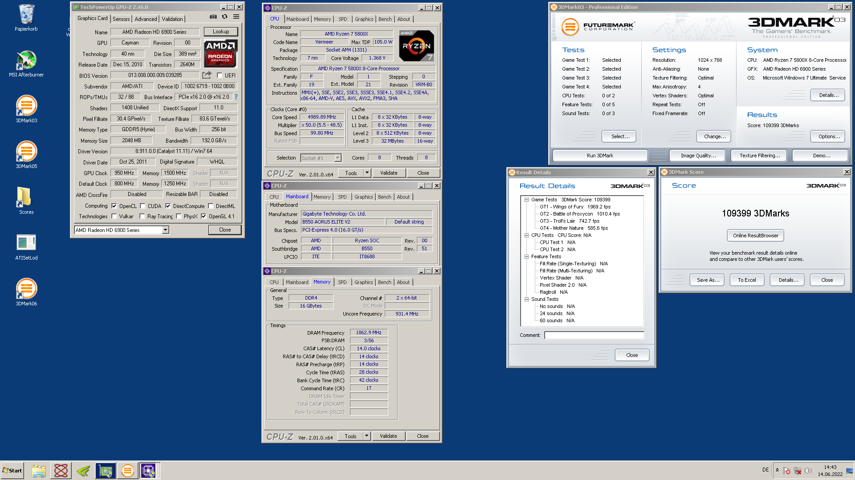Toggle OpenGL 4.1 checkbox
The height and width of the screenshot is (480, 855).
[204, 216]
